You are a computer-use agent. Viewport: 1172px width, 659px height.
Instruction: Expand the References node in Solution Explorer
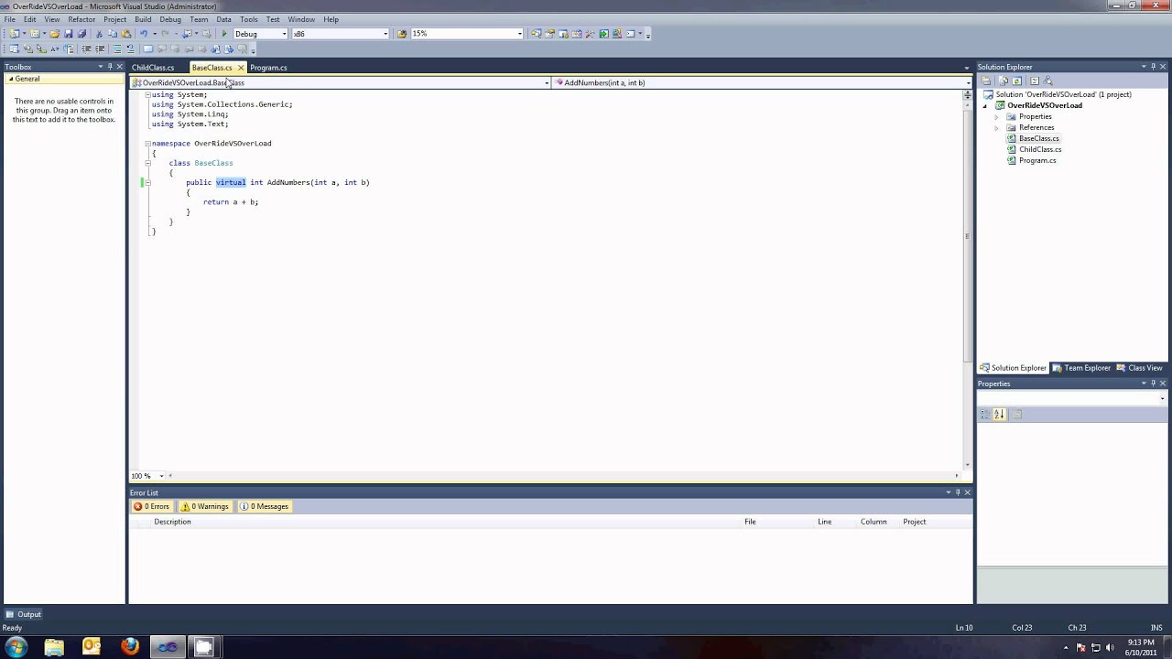point(996,127)
